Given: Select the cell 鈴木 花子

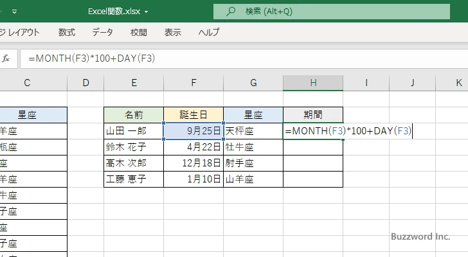Looking at the screenshot, I should point(134,147).
